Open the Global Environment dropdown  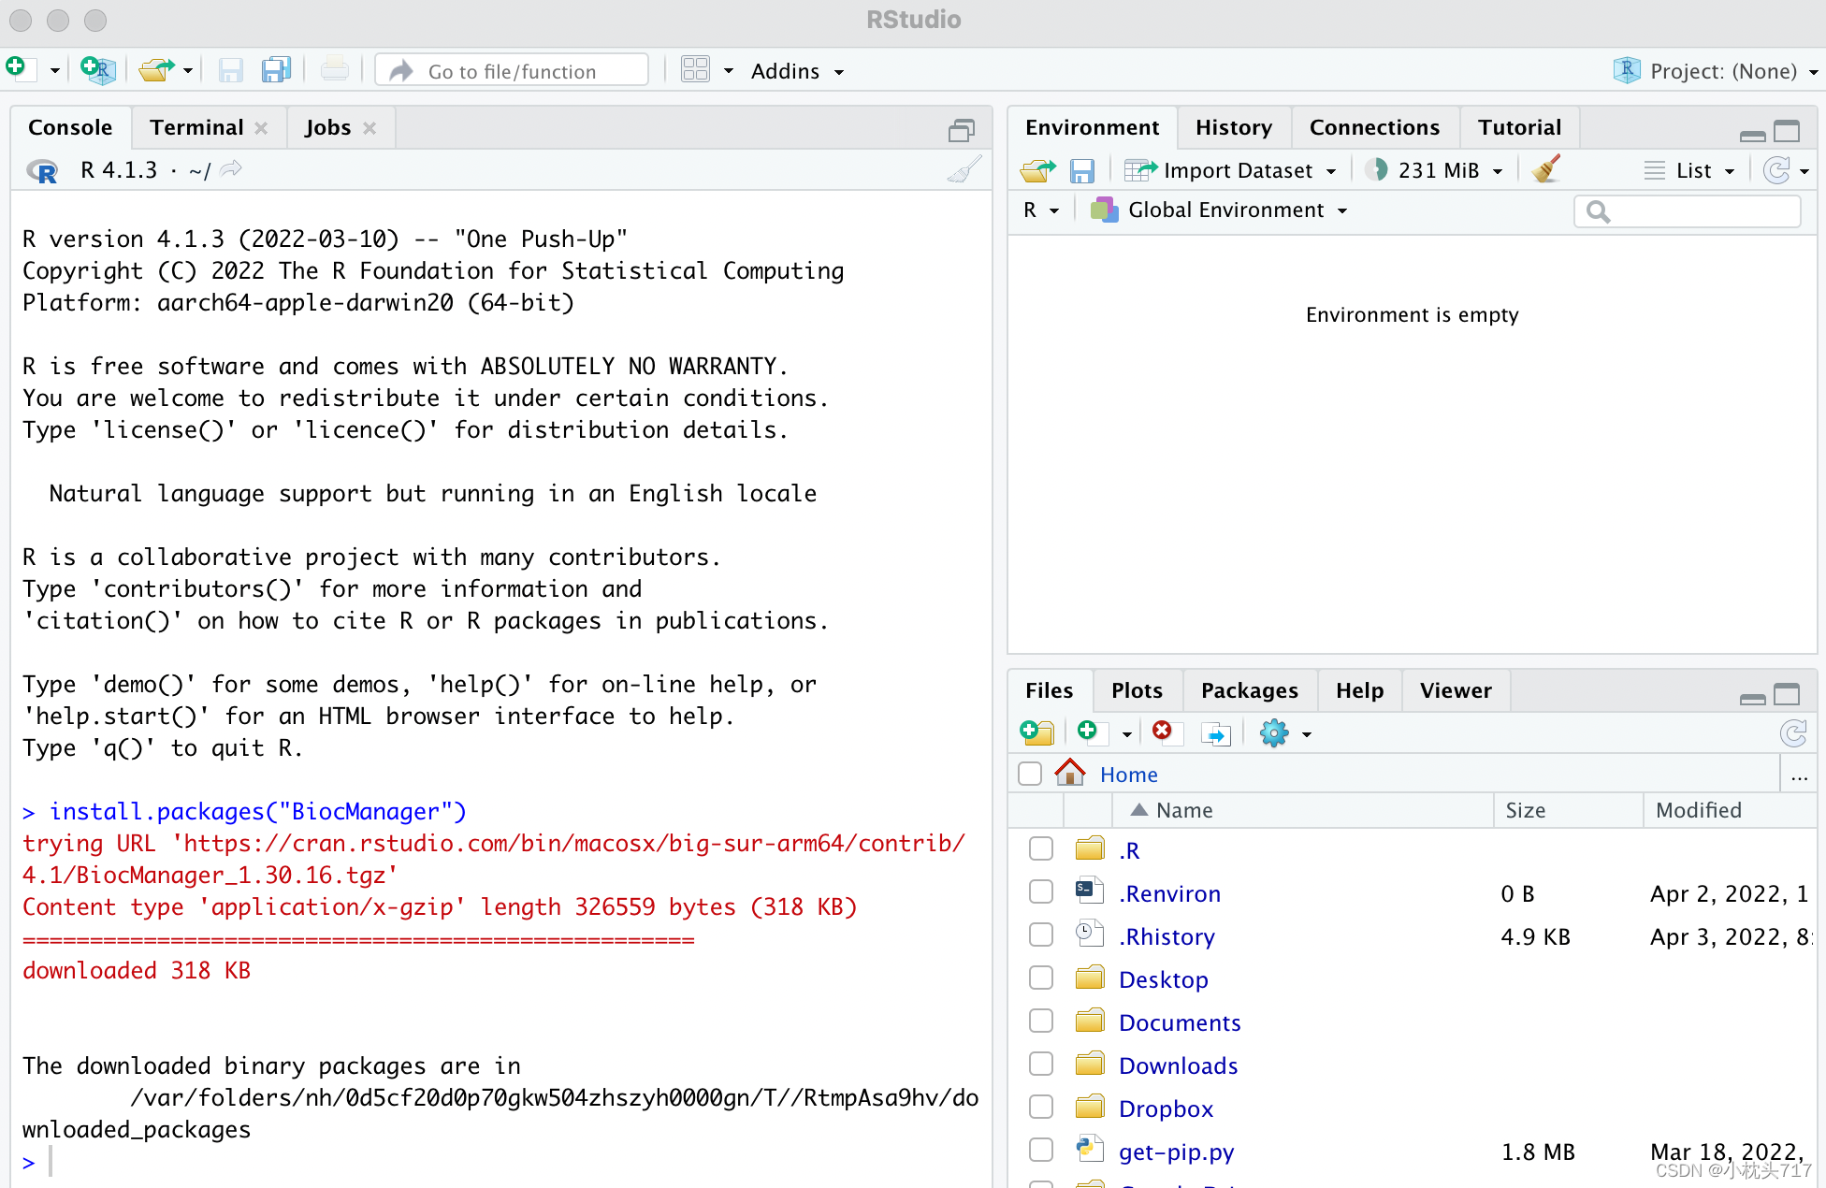1219,210
